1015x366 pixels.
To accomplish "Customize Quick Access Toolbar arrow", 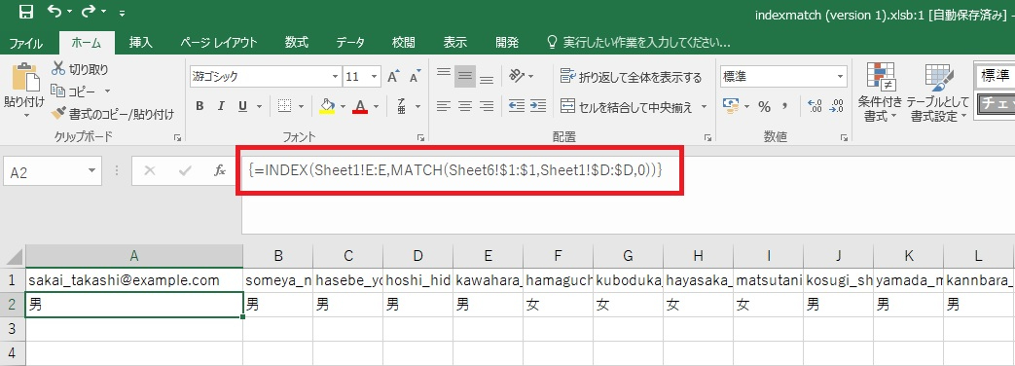I will click(123, 13).
